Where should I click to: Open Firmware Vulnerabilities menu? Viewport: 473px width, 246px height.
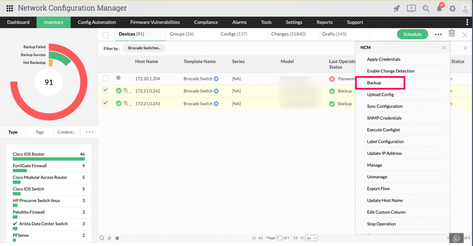click(155, 22)
